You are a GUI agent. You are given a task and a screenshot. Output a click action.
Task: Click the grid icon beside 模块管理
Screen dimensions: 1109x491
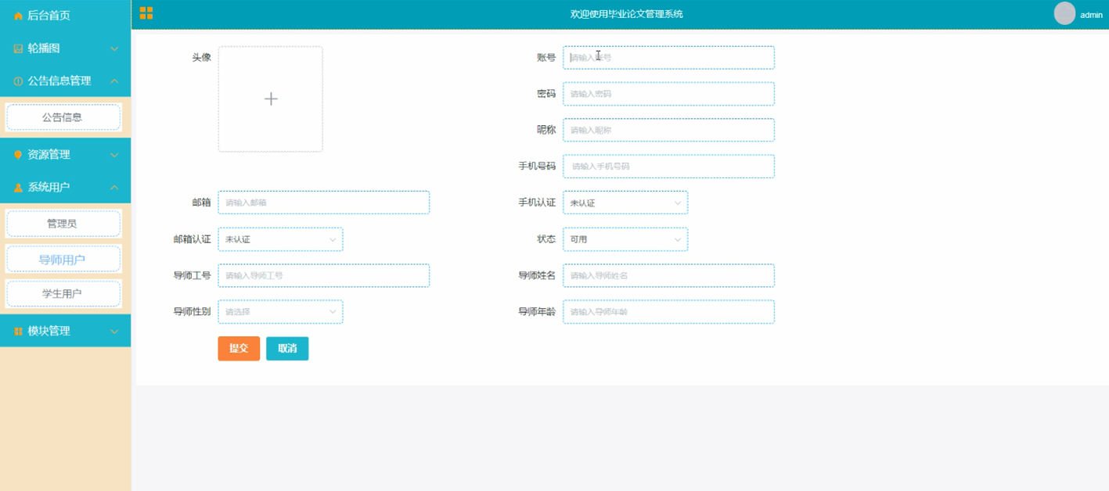click(x=18, y=332)
